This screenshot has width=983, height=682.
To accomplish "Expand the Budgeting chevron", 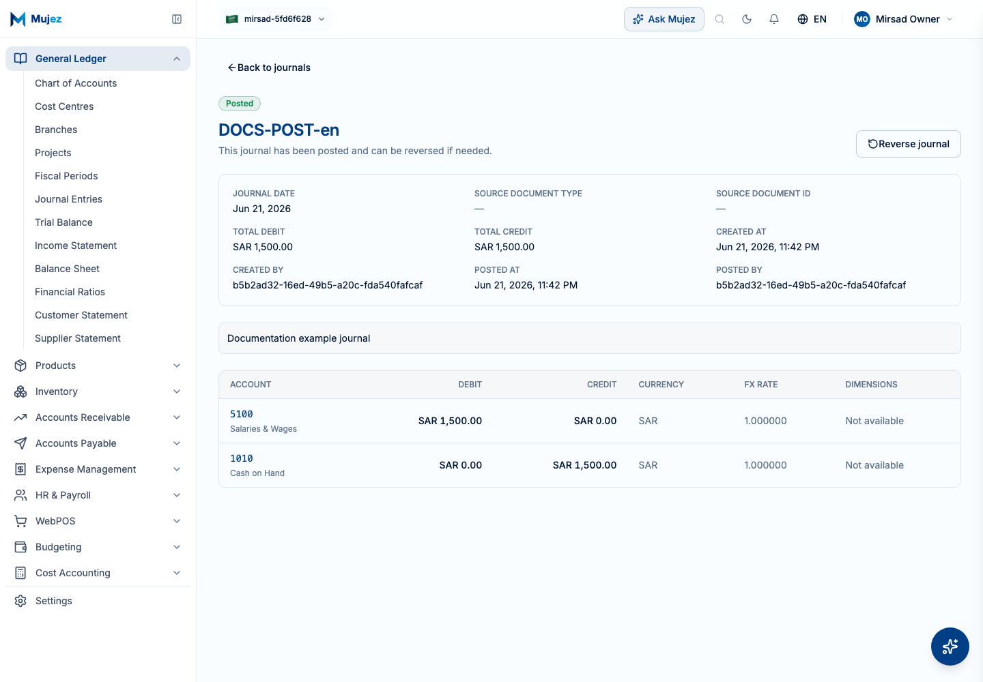I will click(x=177, y=547).
